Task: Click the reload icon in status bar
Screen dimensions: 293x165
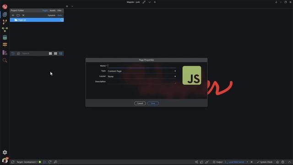Action: (x=50, y=162)
